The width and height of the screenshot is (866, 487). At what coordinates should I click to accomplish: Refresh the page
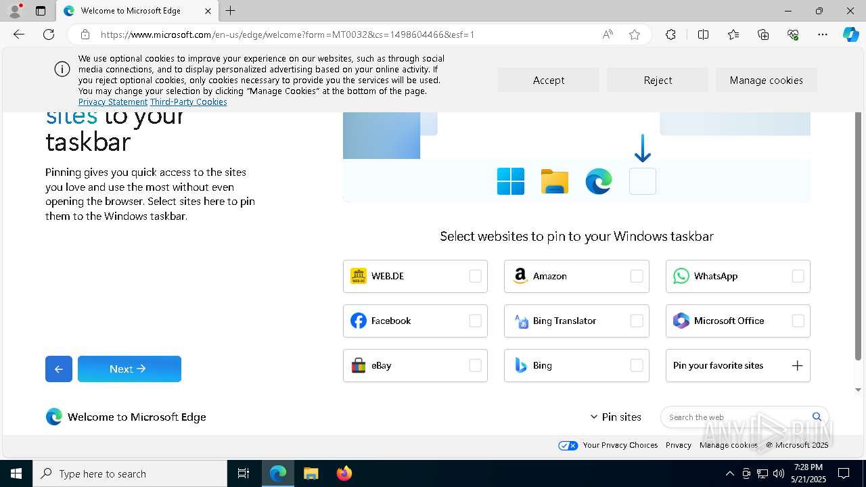pos(49,34)
